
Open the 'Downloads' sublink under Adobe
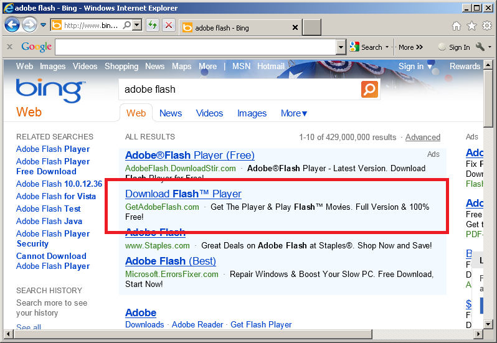144,324
